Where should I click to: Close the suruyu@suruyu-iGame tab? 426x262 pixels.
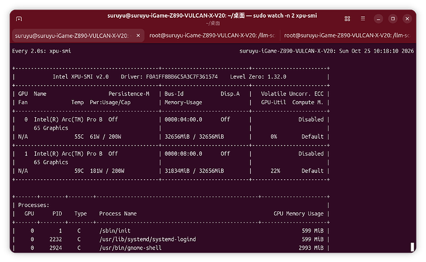point(138,36)
